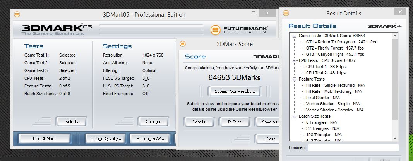Select Vertex Shader - Simple row
This screenshot has height=161, width=413.
333,104
